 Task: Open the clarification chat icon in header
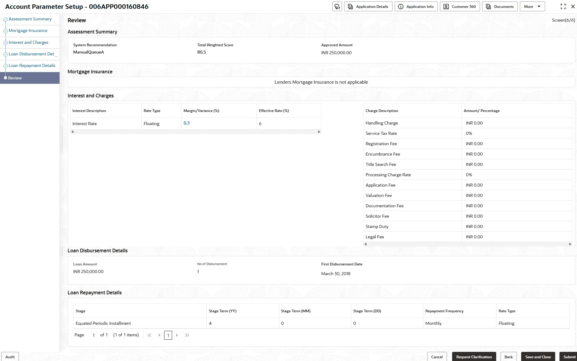tap(337, 6)
